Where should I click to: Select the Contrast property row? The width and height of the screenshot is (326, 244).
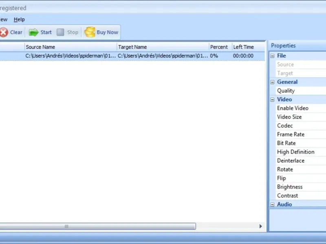coord(301,196)
